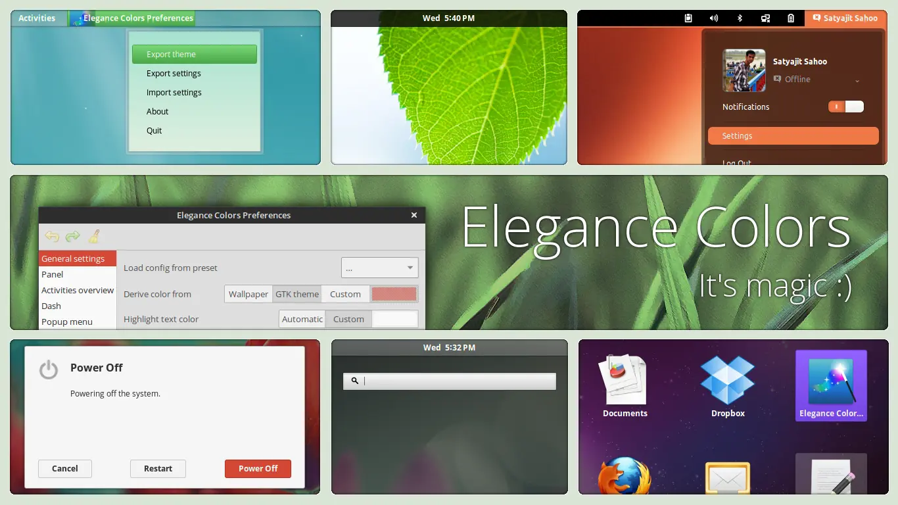The width and height of the screenshot is (898, 505).
Task: Select Automatic for Highlight text color
Action: (x=302, y=319)
